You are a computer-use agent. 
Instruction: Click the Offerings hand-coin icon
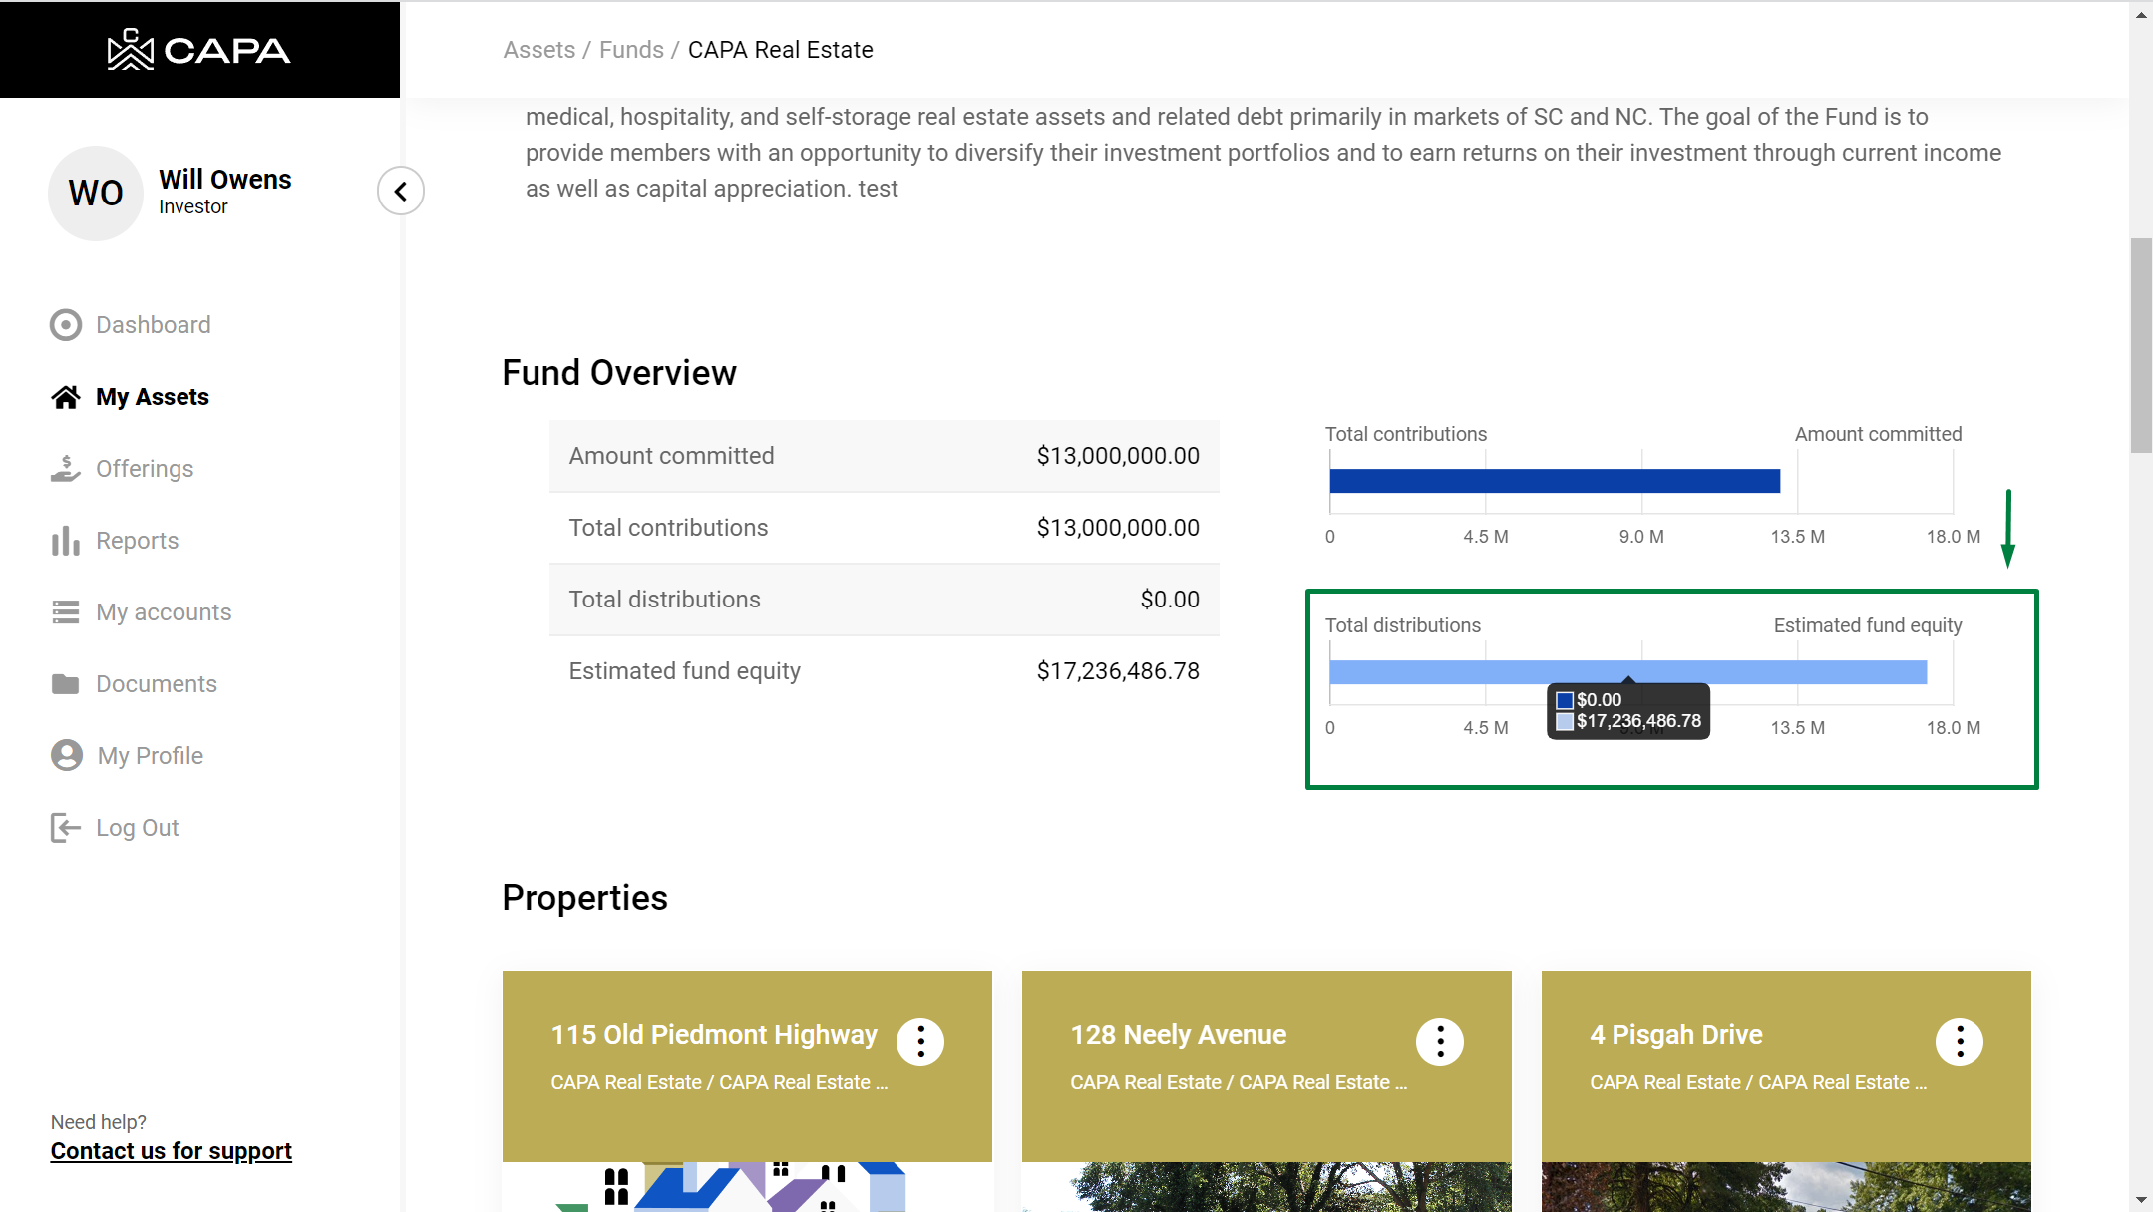click(66, 469)
